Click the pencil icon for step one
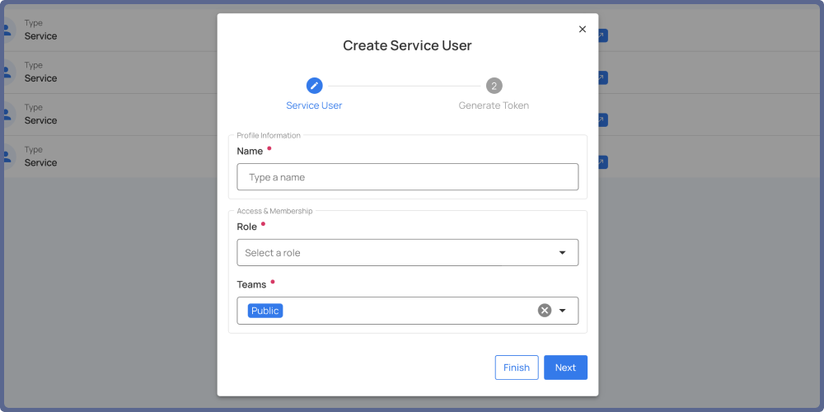Screen dimensions: 824x412 (314, 86)
